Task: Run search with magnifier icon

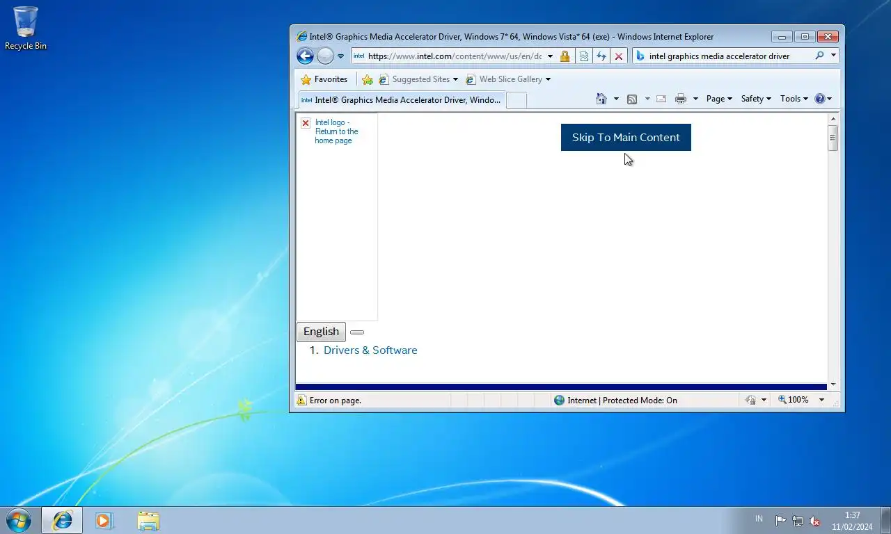Action: tap(819, 56)
